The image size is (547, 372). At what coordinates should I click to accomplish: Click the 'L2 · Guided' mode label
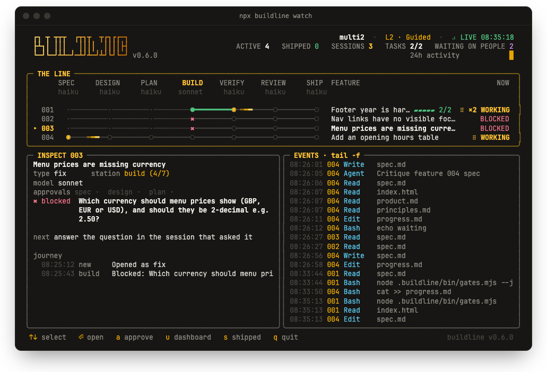coord(408,37)
